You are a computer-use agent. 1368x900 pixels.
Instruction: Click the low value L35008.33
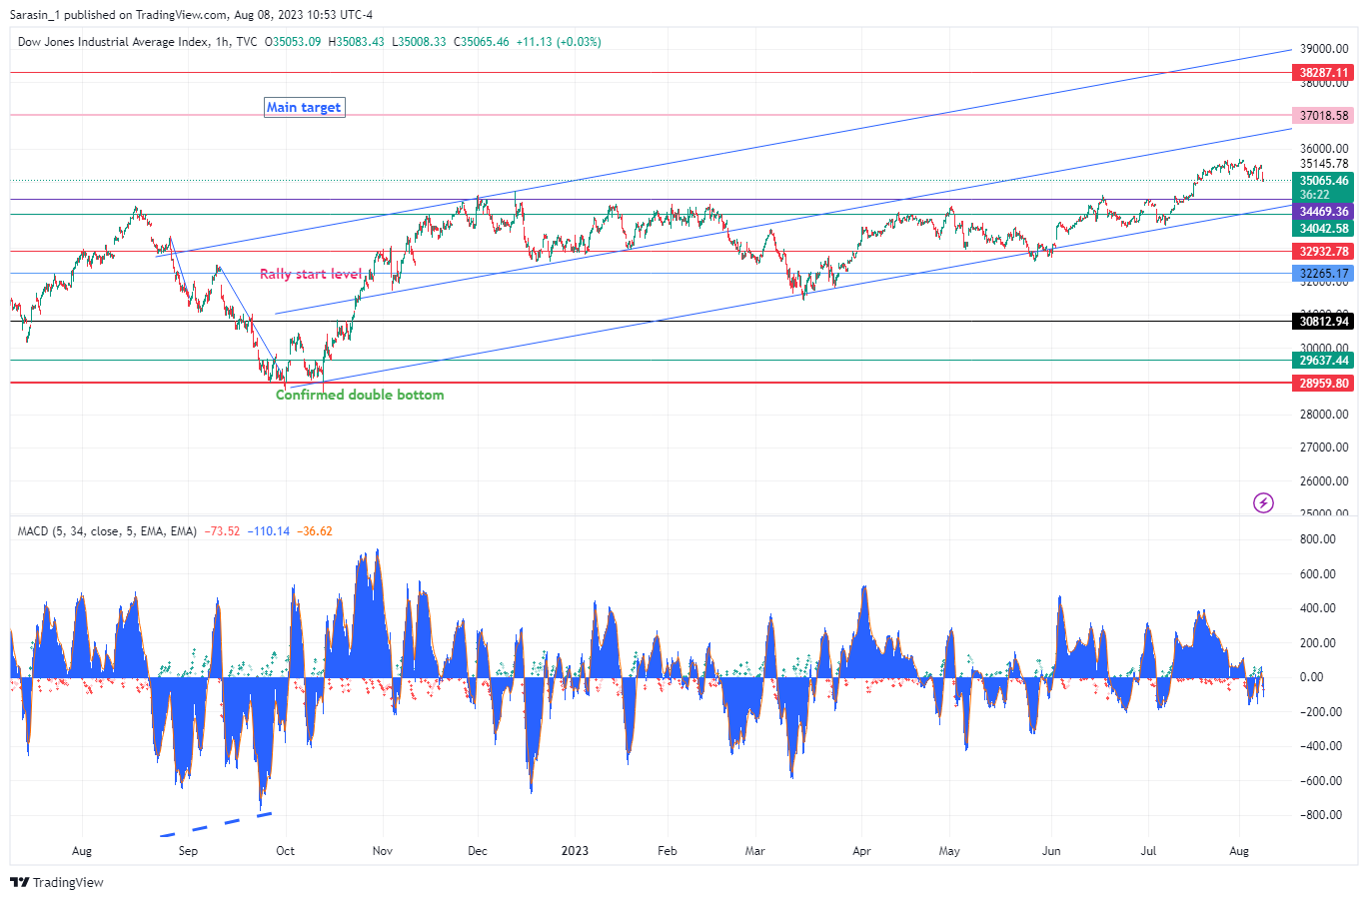419,42
